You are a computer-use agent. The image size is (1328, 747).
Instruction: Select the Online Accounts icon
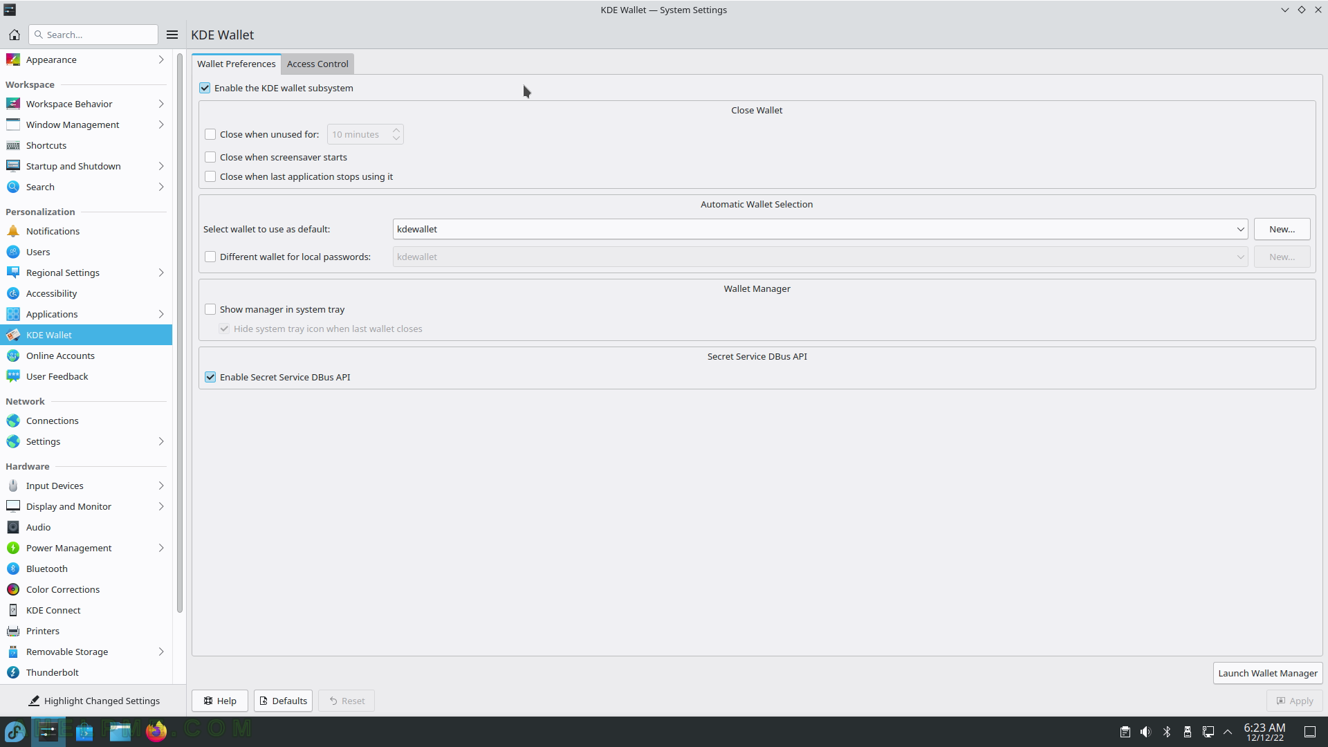pyautogui.click(x=13, y=356)
